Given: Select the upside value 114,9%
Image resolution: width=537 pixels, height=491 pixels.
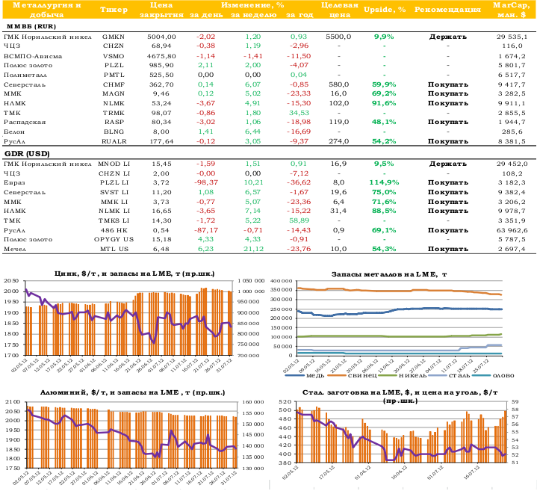Looking at the screenshot, I should pos(384,182).
